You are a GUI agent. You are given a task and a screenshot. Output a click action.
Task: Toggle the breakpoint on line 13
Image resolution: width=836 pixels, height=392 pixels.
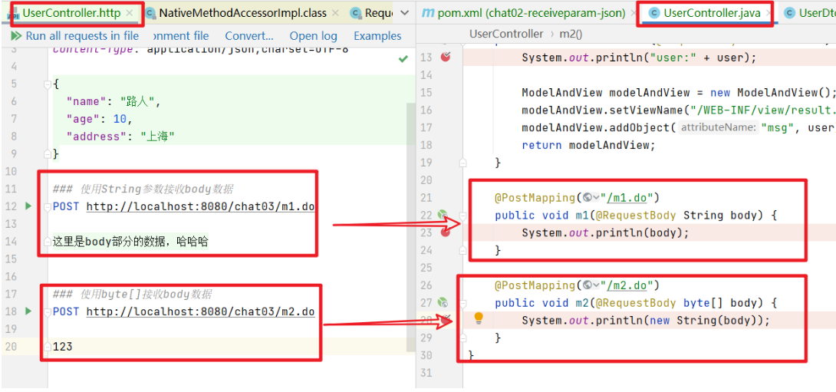coord(446,58)
